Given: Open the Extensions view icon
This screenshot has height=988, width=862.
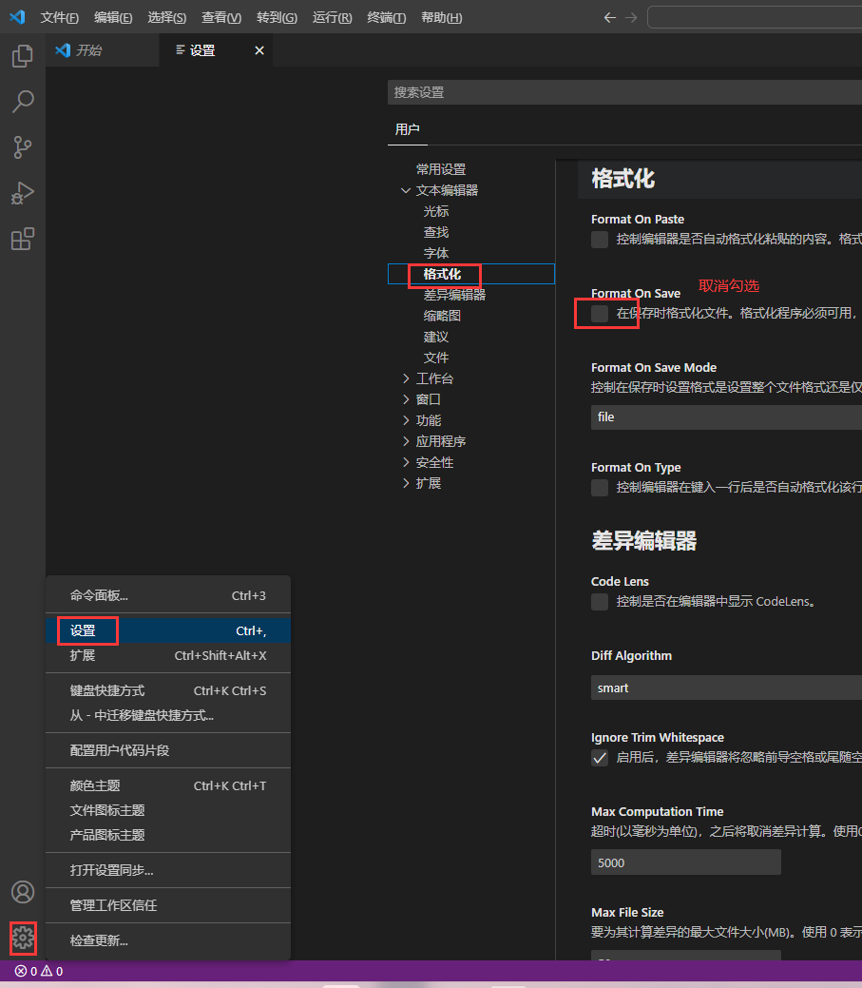Looking at the screenshot, I should point(22,239).
